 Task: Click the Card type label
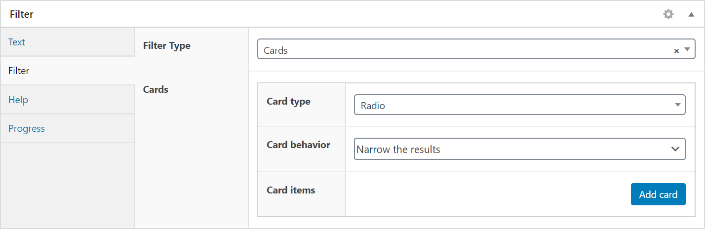tap(288, 101)
